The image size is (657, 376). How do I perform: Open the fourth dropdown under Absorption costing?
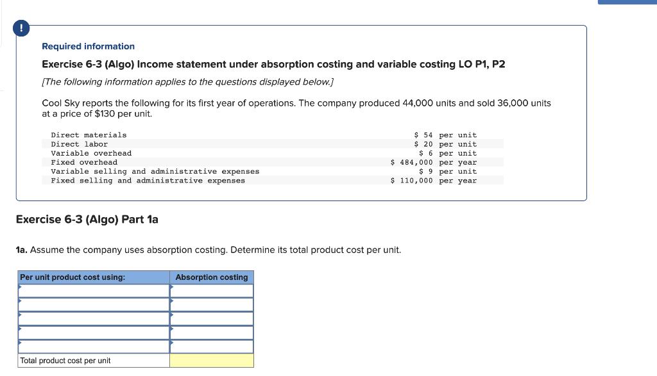(x=212, y=333)
